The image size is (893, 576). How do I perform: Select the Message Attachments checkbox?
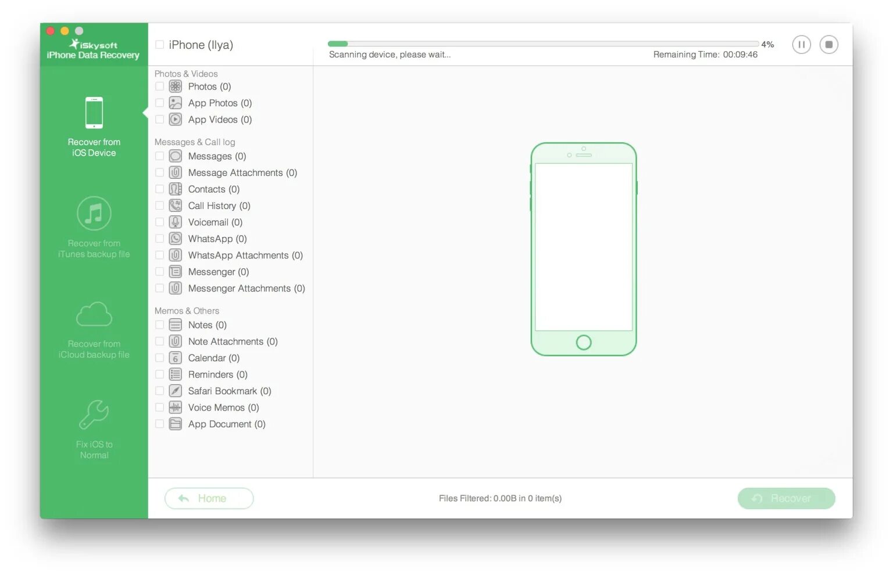[159, 173]
